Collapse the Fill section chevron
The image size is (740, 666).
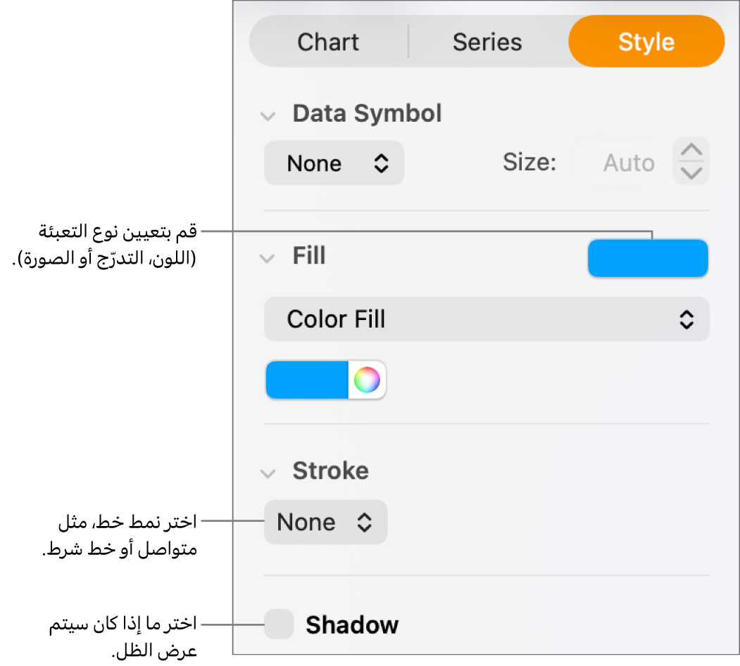click(x=268, y=258)
